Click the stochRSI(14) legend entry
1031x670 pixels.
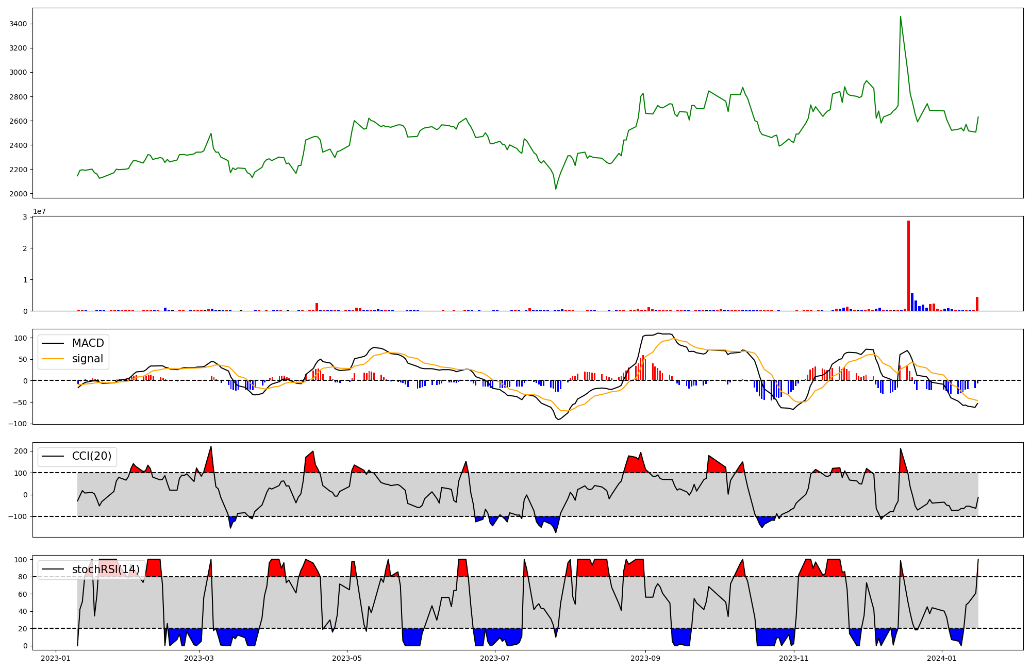pos(106,569)
